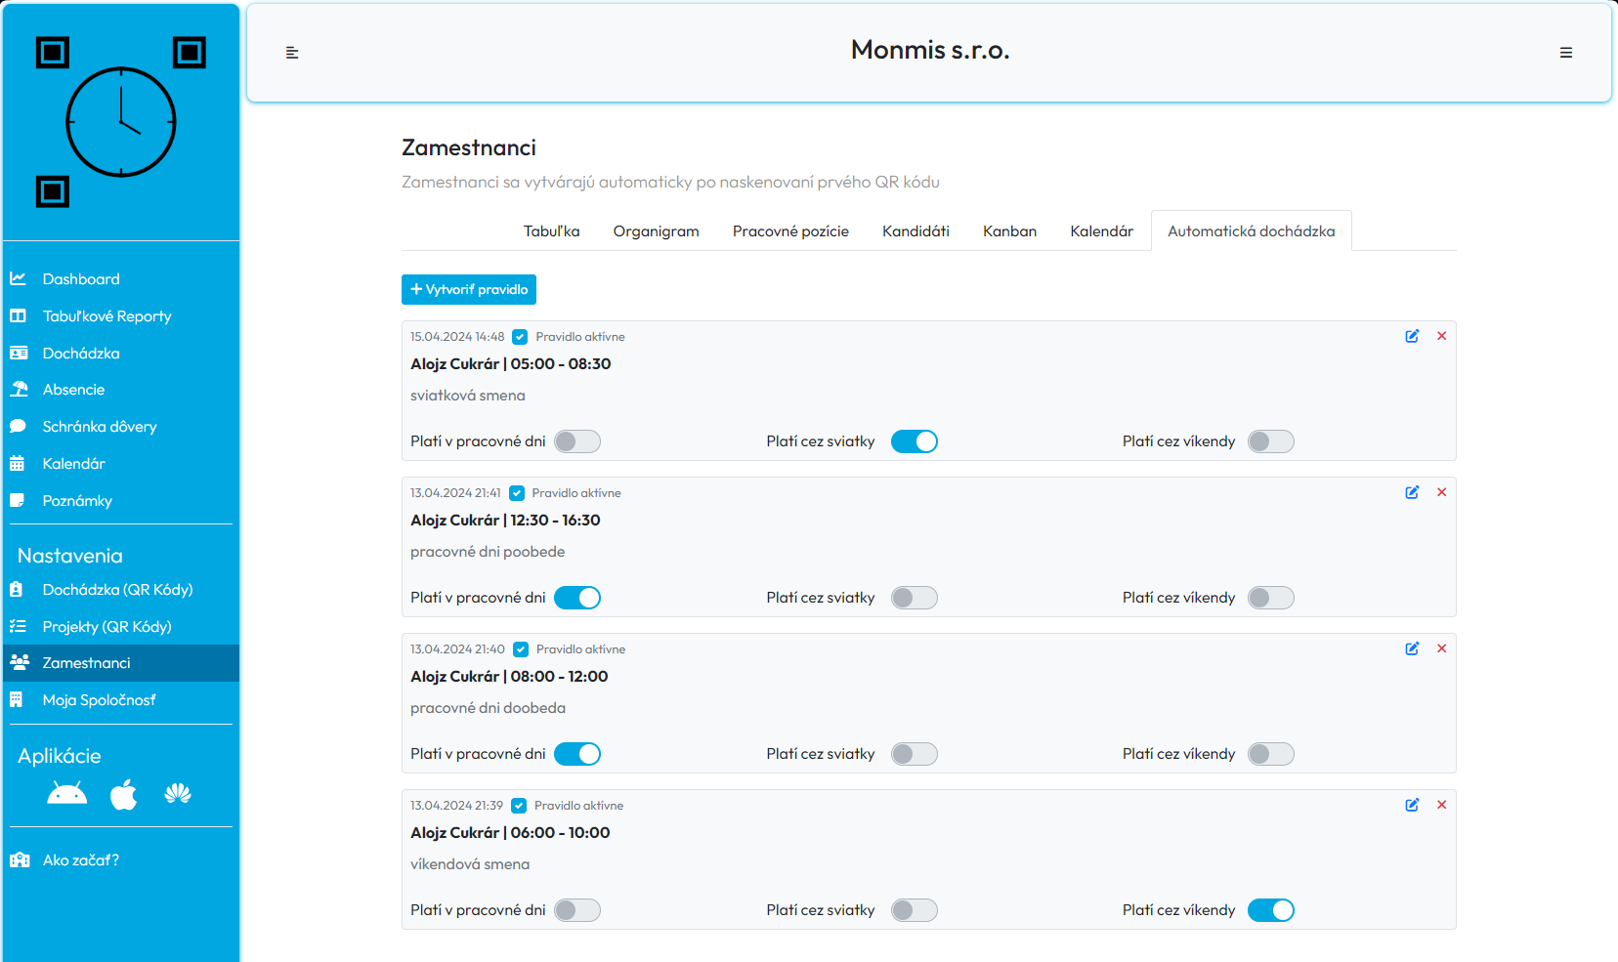Viewport: 1618px width, 962px height.
Task: Click the QR clock logo in sidebar
Action: [121, 122]
